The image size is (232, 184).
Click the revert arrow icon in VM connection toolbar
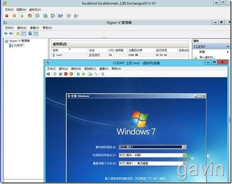coord(96,74)
